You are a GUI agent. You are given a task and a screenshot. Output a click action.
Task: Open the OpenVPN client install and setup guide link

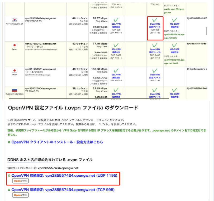57,142
